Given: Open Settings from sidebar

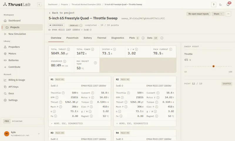Looking at the screenshot, I should pyautogui.click(x=22, y=100).
